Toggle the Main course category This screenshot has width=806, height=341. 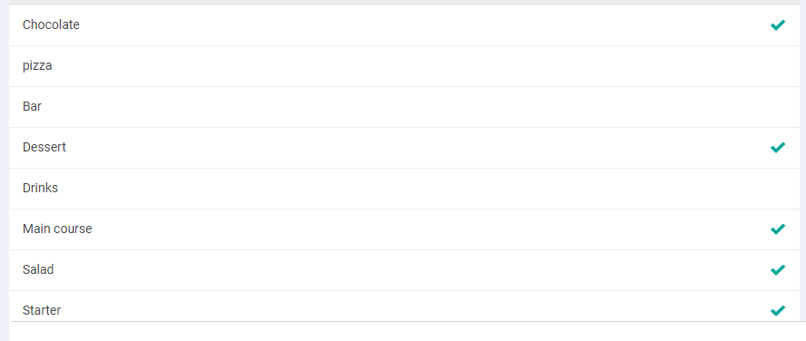(x=404, y=229)
